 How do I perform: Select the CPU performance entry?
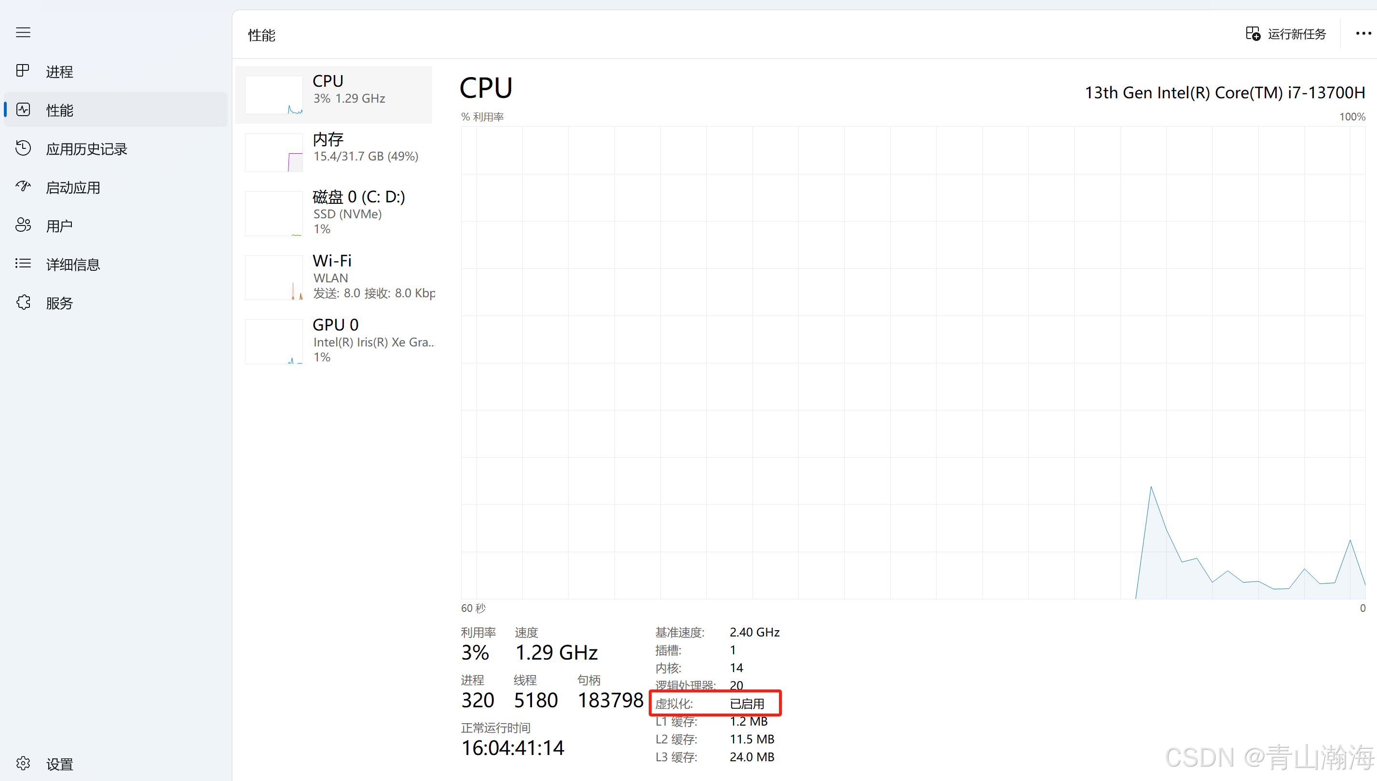[334, 94]
